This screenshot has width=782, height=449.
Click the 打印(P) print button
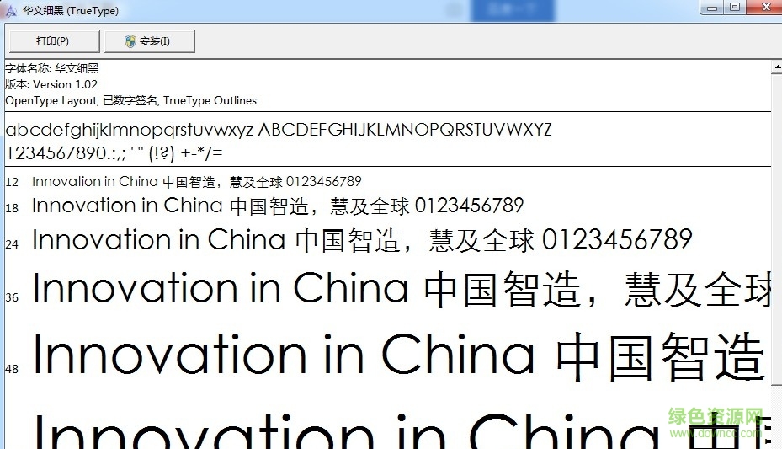[x=55, y=41]
